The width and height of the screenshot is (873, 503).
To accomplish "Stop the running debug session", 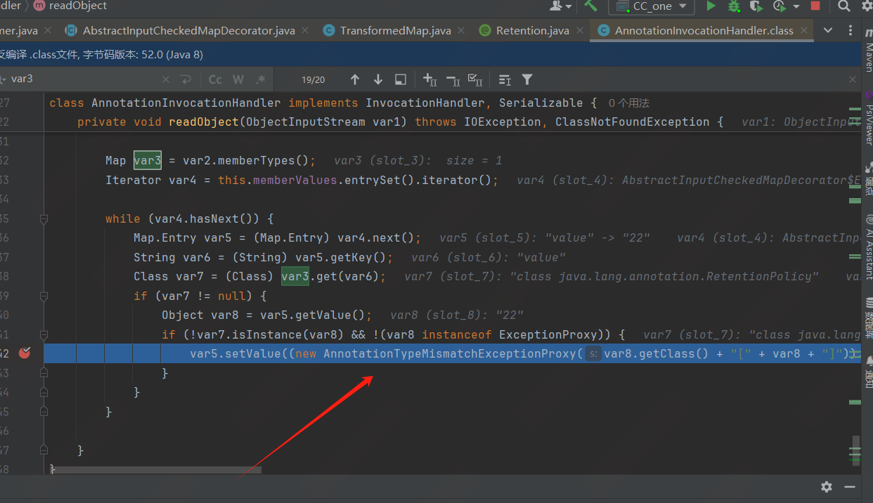I will point(815,6).
